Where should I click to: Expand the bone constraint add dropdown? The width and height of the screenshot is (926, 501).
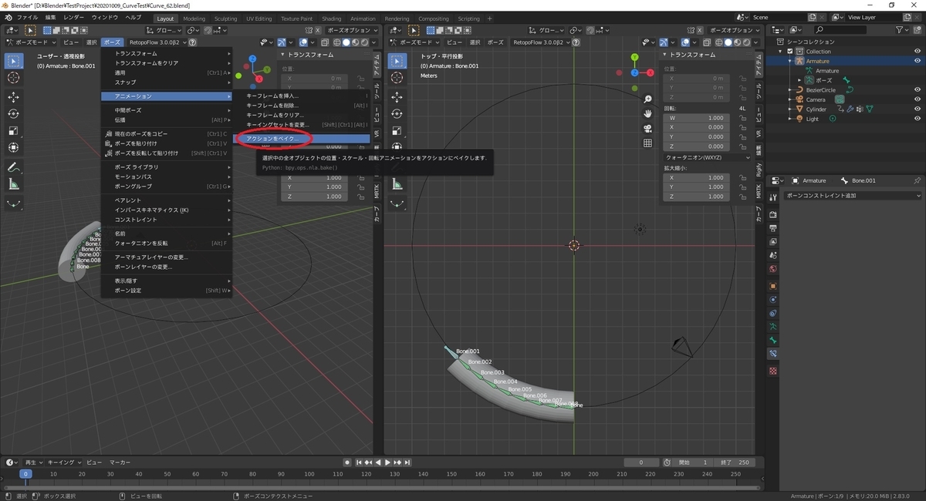(x=847, y=196)
